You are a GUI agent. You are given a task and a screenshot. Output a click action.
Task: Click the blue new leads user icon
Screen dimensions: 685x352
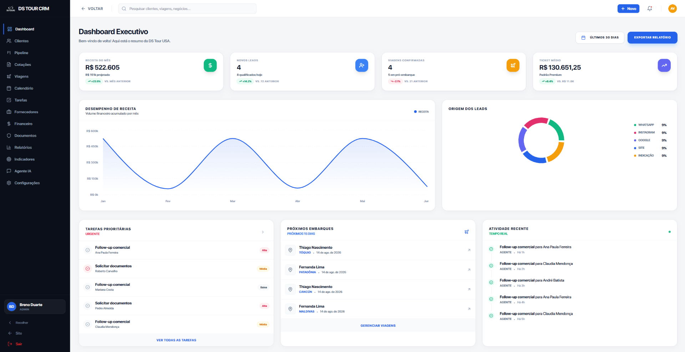pyautogui.click(x=361, y=65)
